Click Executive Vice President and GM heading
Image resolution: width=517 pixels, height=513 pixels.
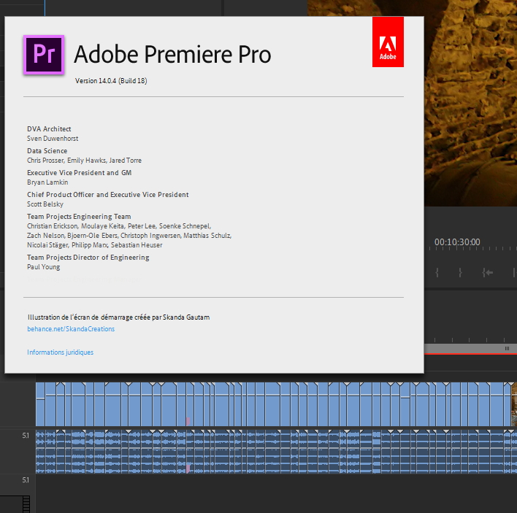click(x=80, y=173)
